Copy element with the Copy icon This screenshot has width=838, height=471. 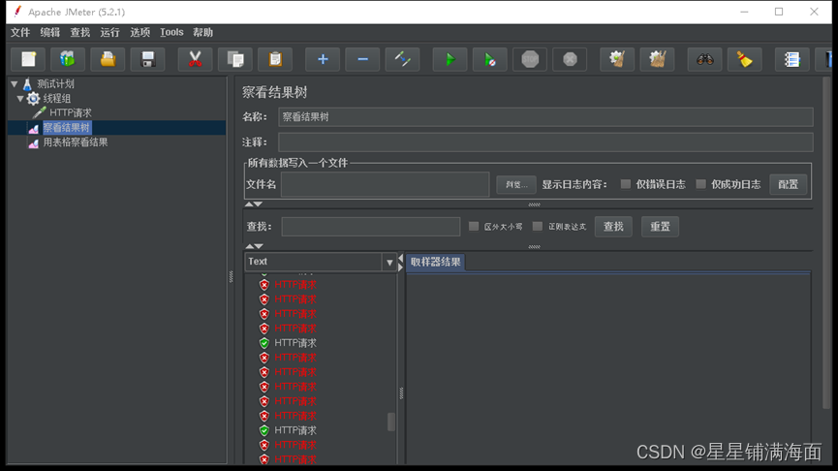[x=235, y=59]
